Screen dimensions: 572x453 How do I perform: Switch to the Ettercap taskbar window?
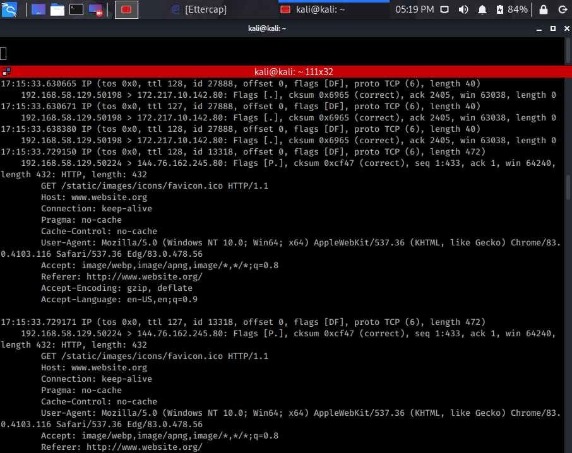pos(199,9)
